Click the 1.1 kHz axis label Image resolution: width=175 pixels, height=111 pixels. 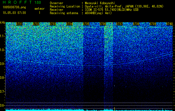pos(2,36)
